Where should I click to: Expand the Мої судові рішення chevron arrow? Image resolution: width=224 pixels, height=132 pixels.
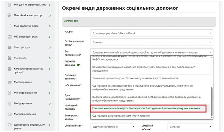click(50, 93)
